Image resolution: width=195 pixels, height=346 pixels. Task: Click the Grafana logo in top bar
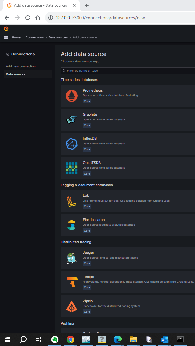click(6, 29)
